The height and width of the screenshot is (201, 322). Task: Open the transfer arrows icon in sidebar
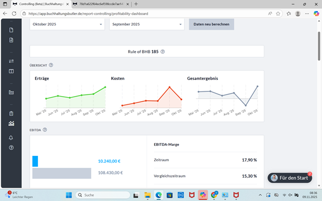point(11,61)
